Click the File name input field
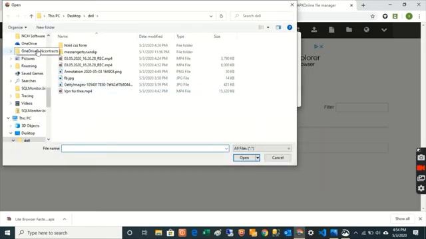The height and width of the screenshot is (239, 426). point(143,149)
